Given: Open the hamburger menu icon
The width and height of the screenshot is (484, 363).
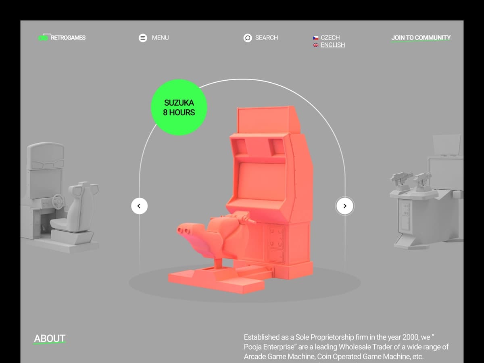Looking at the screenshot, I should tap(143, 38).
